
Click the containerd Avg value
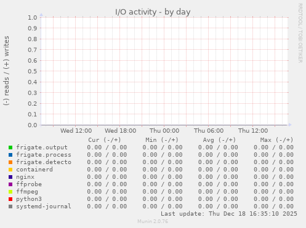[218, 170]
